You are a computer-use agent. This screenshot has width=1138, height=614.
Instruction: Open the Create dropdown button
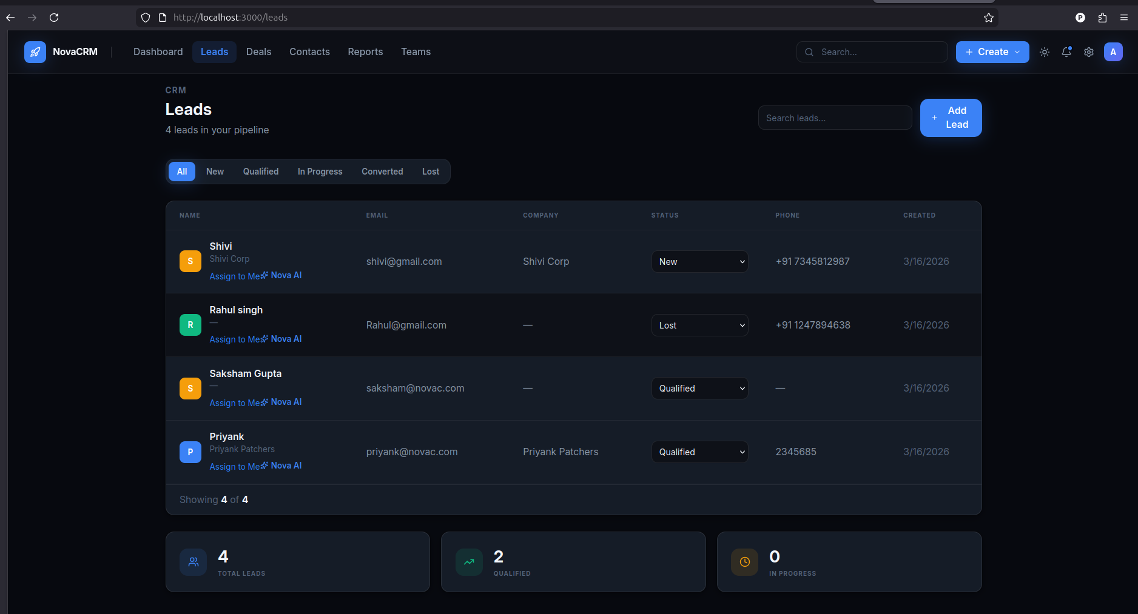pos(992,52)
